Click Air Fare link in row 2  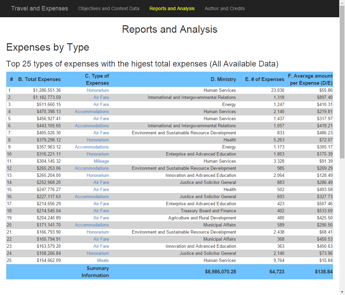click(x=101, y=97)
